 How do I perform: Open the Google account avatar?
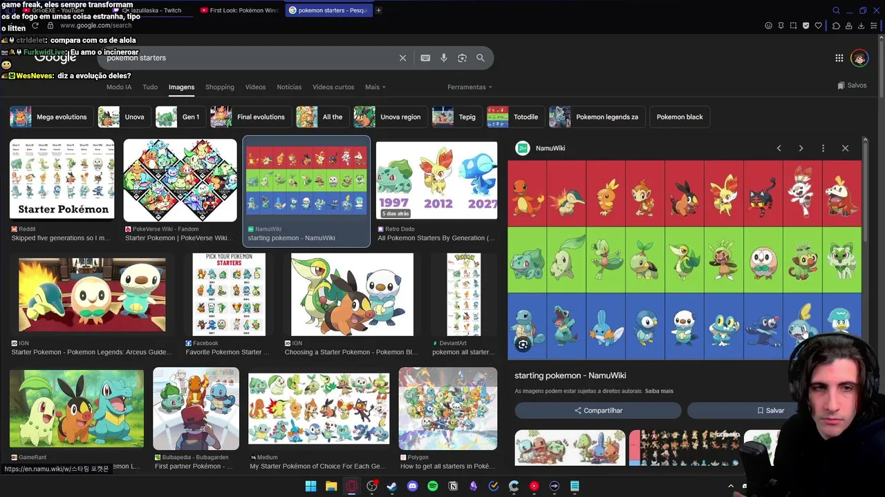tap(859, 58)
